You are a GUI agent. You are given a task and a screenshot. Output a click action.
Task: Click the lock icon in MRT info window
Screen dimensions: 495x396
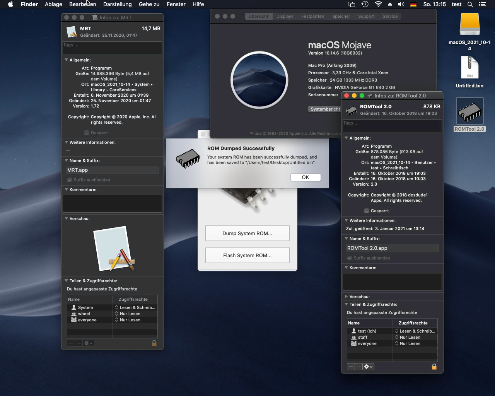tap(154, 343)
